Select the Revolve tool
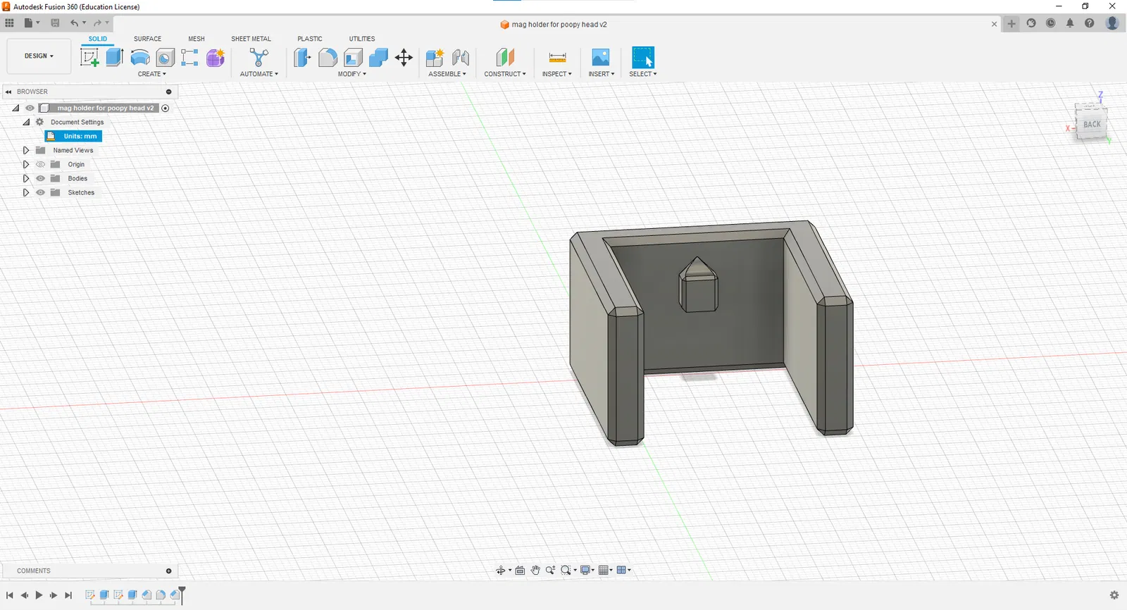The image size is (1127, 610). (140, 57)
